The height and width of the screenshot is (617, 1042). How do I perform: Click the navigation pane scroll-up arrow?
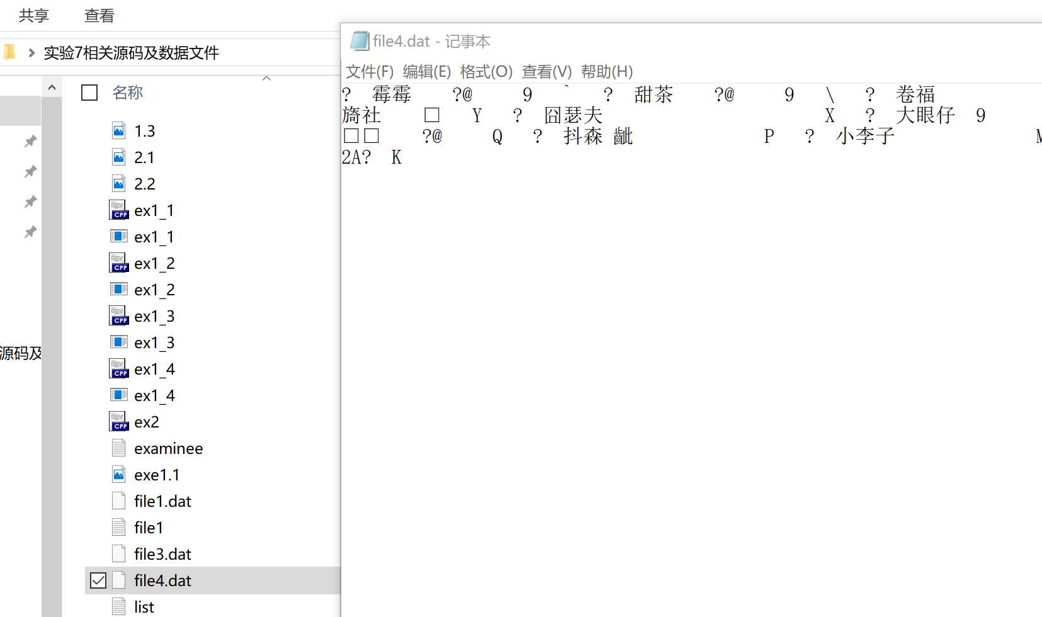coord(52,88)
